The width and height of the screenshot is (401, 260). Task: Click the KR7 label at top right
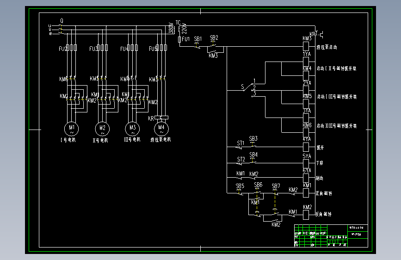314,34
